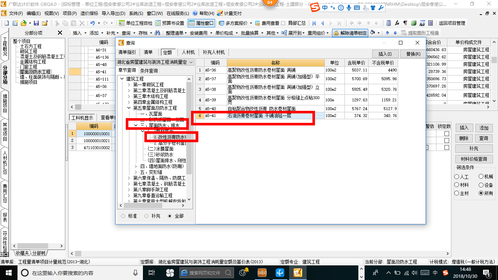498x280 pixels.
Task: Expand 第六章保温、隔热、防腐 tree node
Action: (x=129, y=178)
